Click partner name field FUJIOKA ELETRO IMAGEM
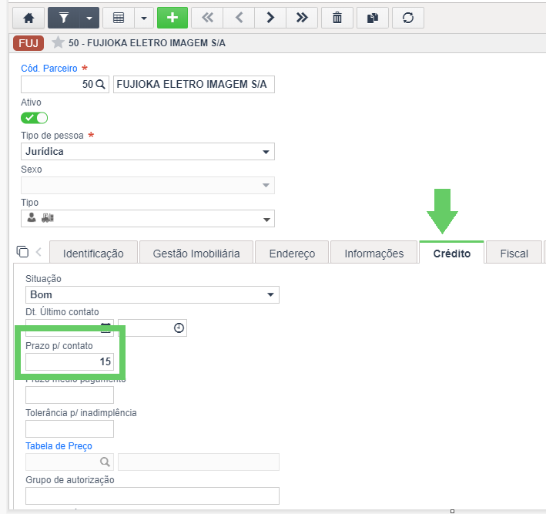The height and width of the screenshot is (514, 546). pos(194,84)
